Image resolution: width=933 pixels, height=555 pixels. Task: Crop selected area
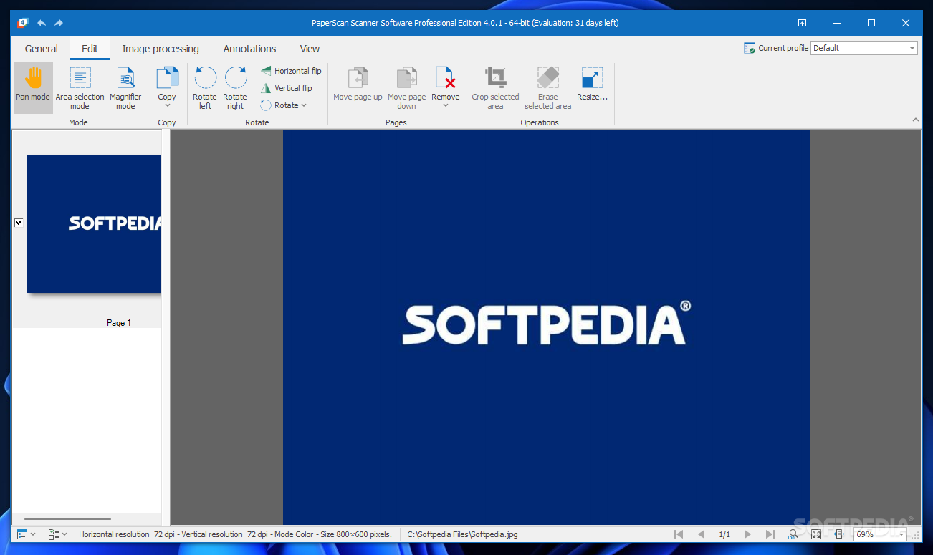(495, 87)
